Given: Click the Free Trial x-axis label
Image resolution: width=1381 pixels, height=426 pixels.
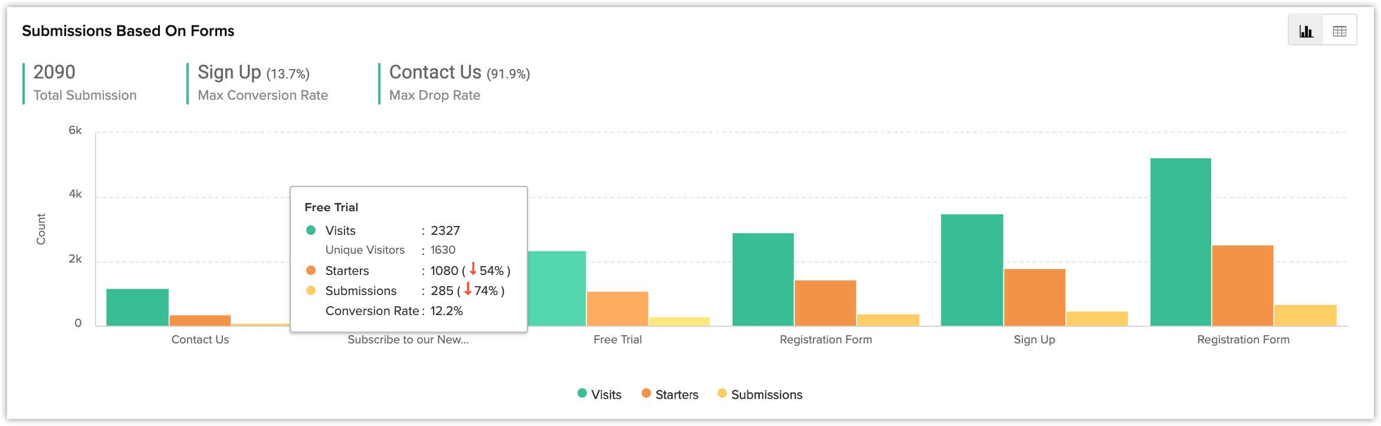Looking at the screenshot, I should 617,340.
